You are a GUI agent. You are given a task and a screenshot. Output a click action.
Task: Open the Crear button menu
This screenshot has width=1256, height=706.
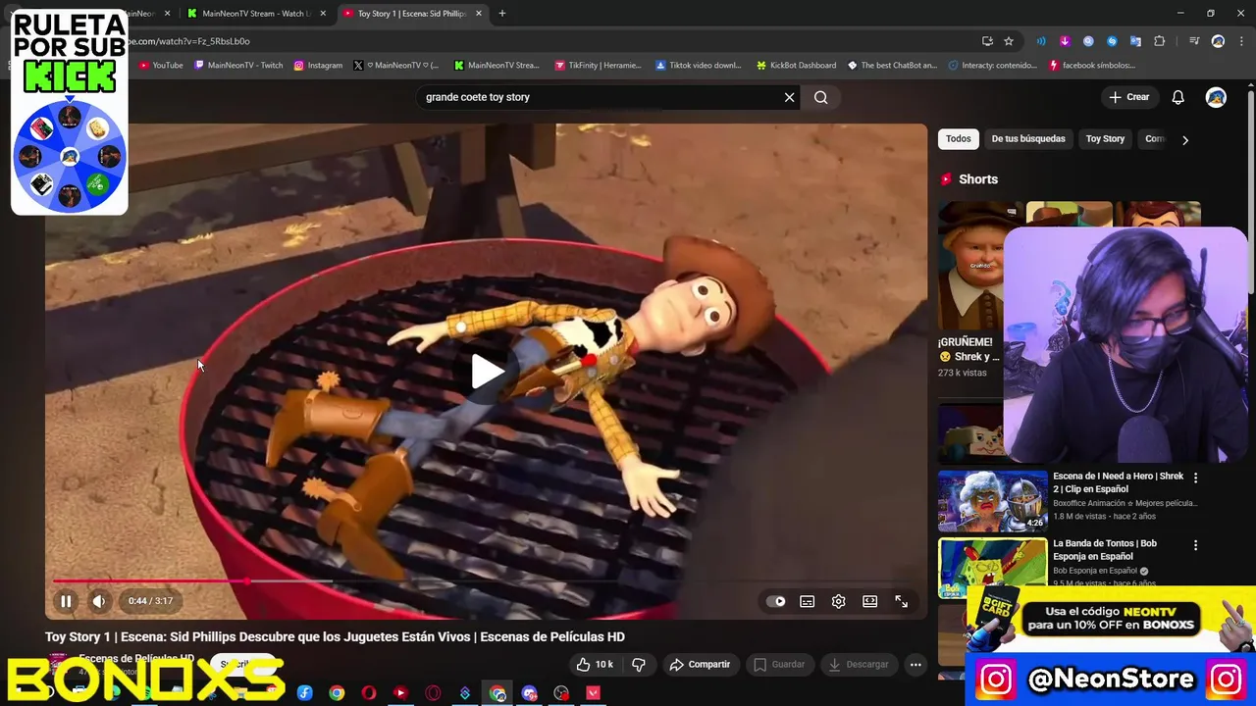coord(1128,97)
